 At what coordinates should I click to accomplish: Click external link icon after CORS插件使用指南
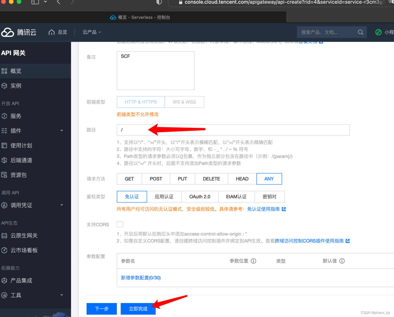click(x=348, y=241)
